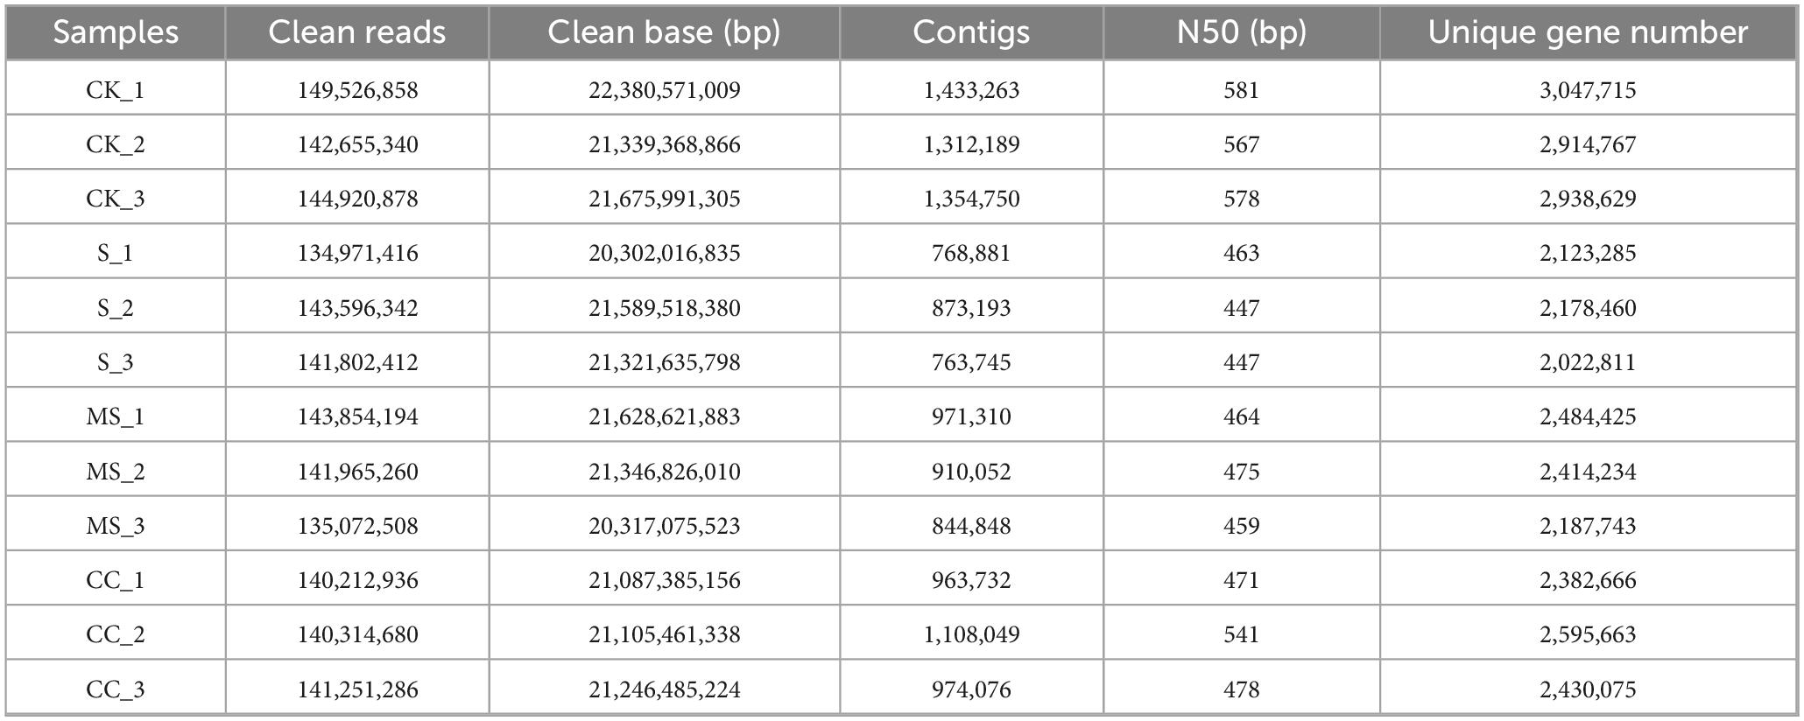The image size is (1804, 721).
Task: Click the CK_1 sample row label
Action: (116, 90)
